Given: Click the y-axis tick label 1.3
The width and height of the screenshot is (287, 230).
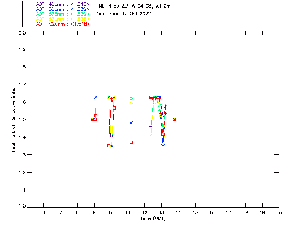Looking at the screenshot, I should pos(22,155).
